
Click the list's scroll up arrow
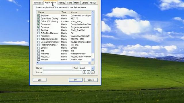click(93, 12)
